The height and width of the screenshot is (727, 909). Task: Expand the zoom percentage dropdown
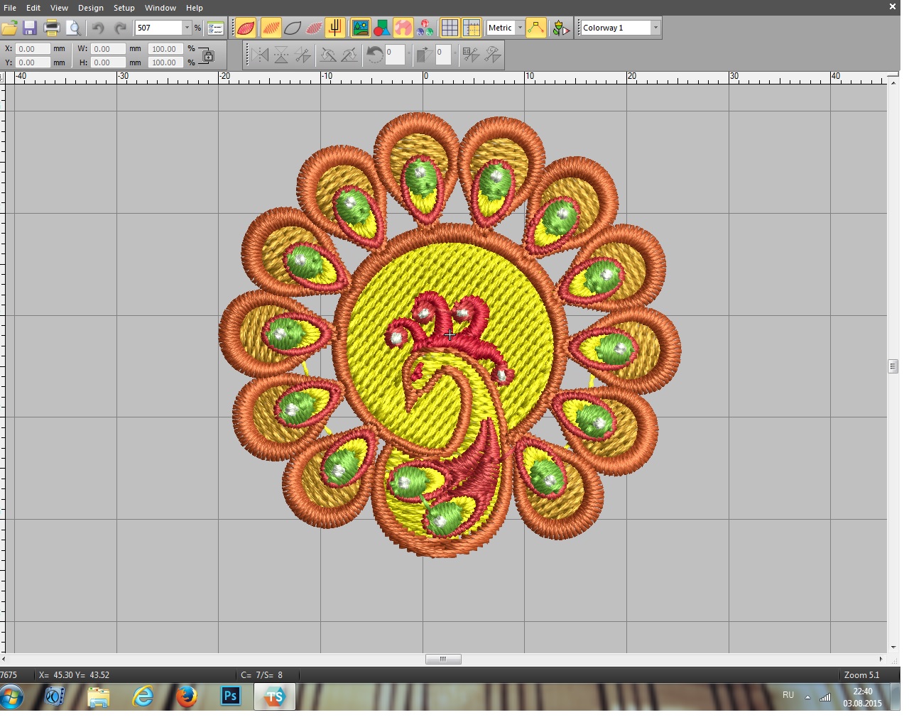point(187,28)
